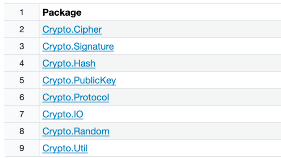Open the Crypto.Random link
281x158 pixels.
pos(76,131)
